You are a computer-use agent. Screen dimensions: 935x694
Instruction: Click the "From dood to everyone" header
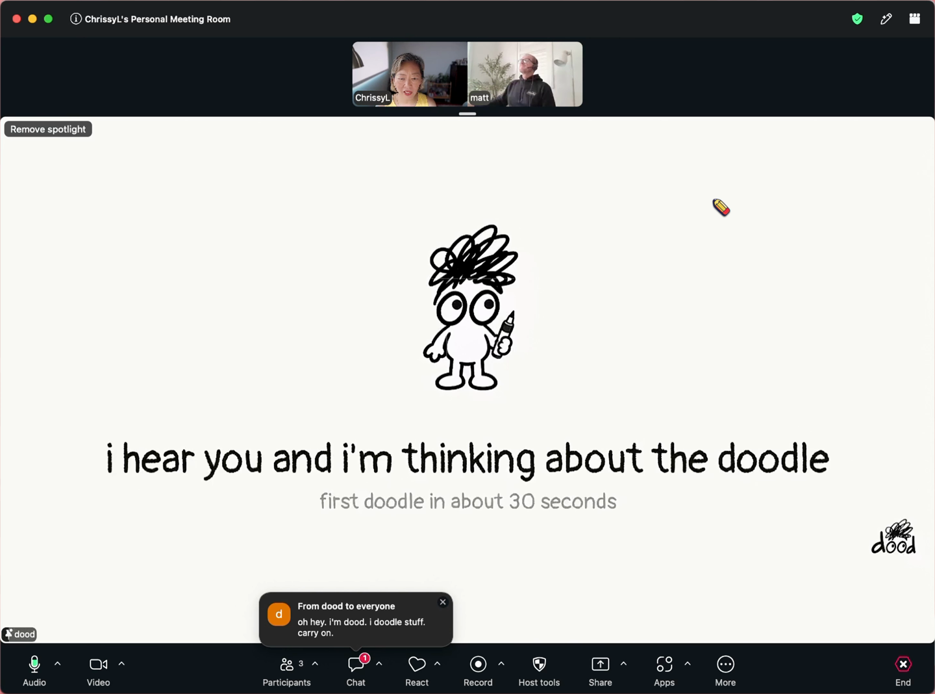click(346, 606)
